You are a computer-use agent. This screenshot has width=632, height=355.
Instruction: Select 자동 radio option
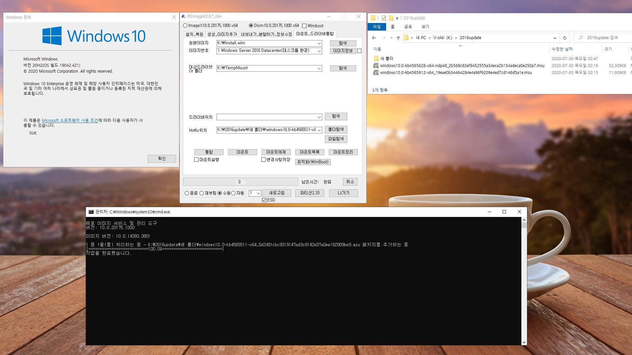point(233,193)
